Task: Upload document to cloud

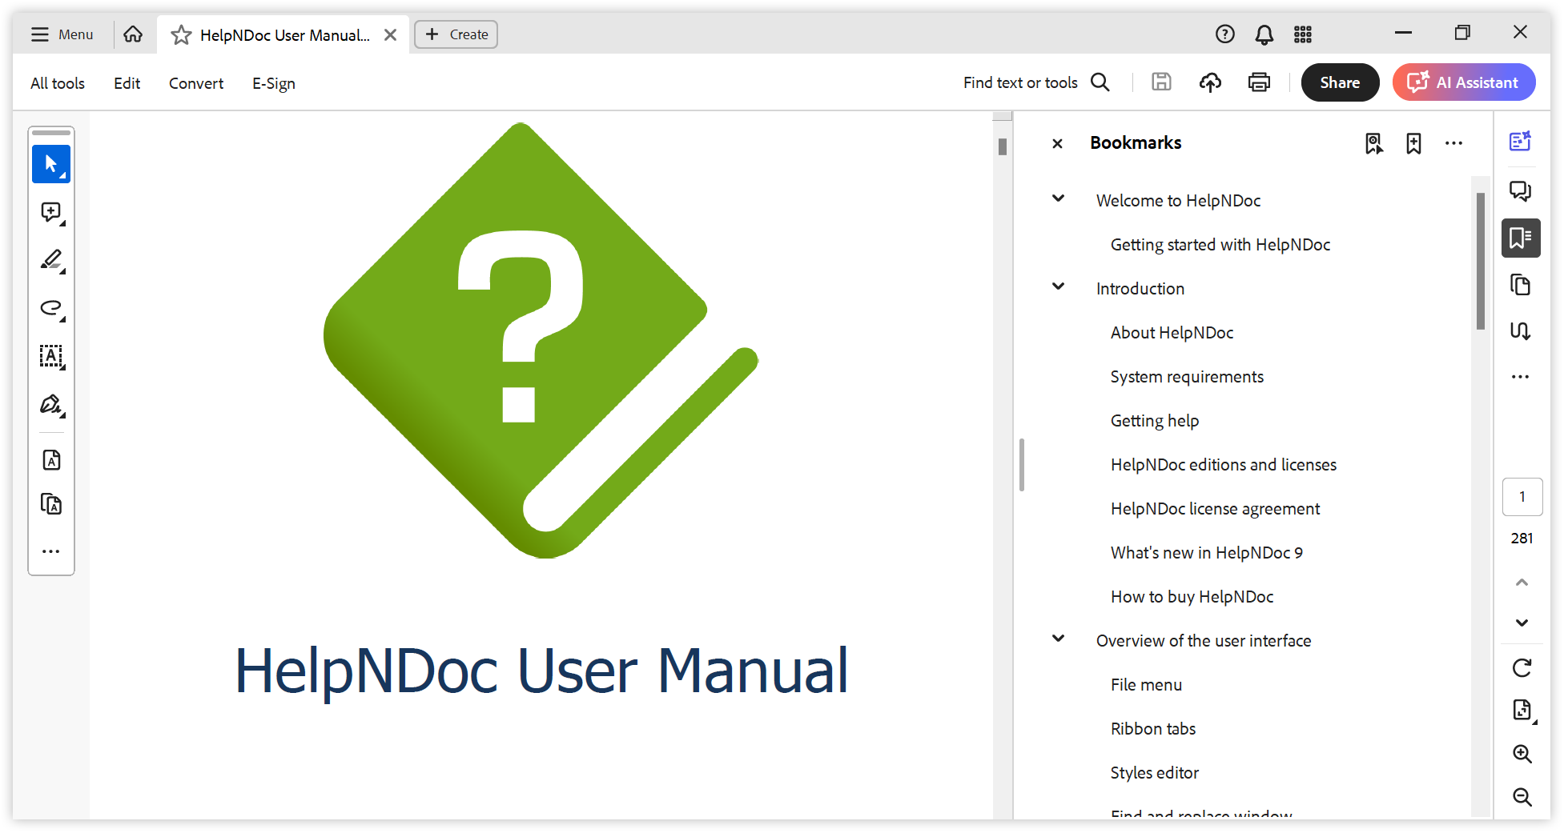Action: click(x=1210, y=82)
